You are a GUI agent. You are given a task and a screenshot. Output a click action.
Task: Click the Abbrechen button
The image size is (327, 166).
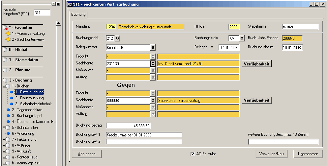(87, 154)
